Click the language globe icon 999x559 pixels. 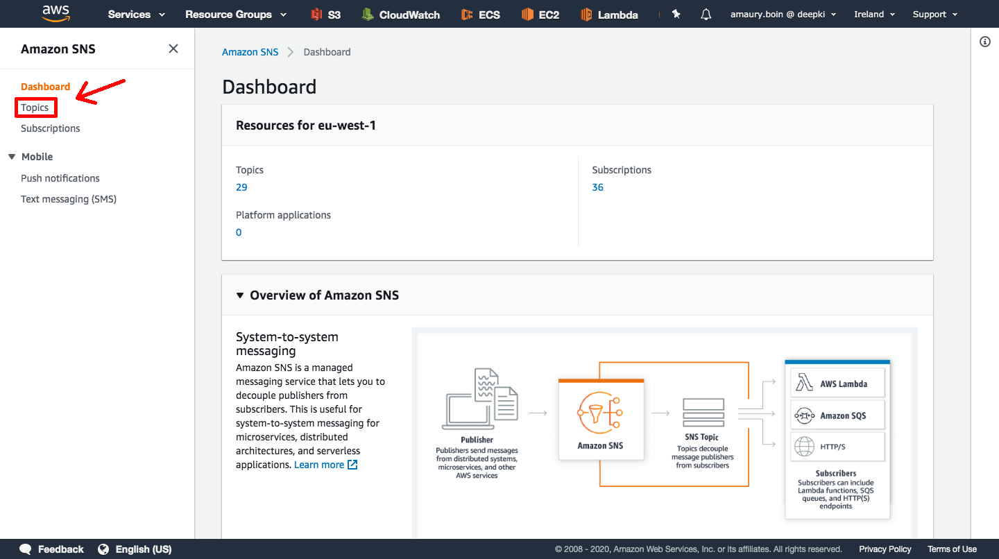click(103, 549)
